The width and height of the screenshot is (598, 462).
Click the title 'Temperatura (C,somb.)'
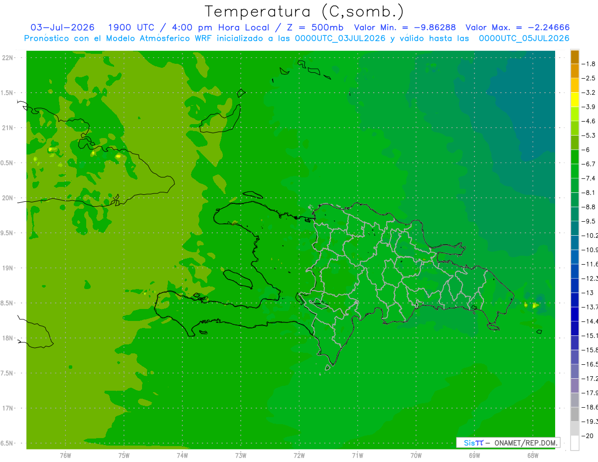point(304,11)
